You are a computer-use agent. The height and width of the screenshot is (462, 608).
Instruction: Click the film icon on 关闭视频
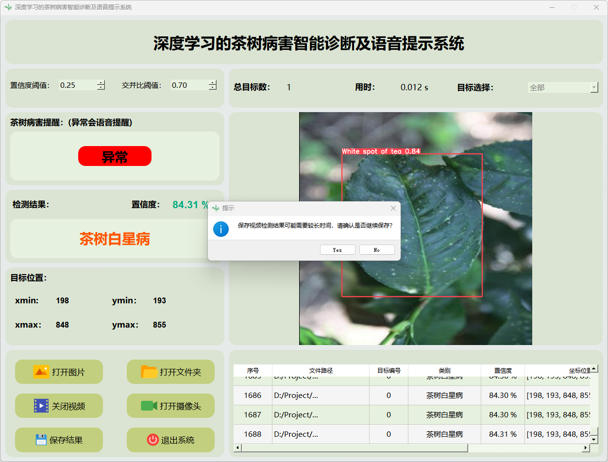coord(41,406)
